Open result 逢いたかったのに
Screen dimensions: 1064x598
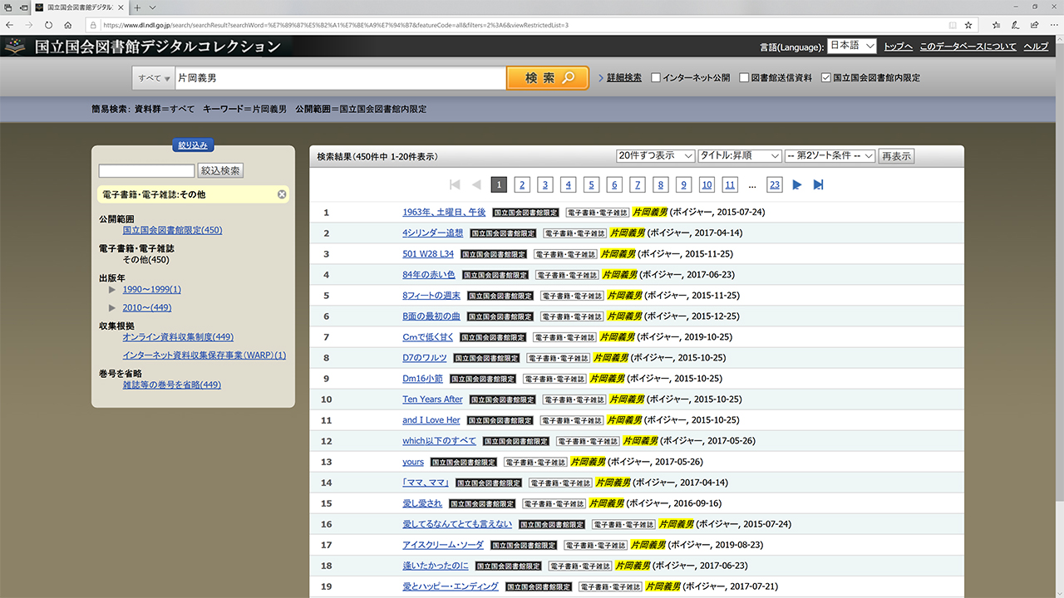(x=436, y=566)
